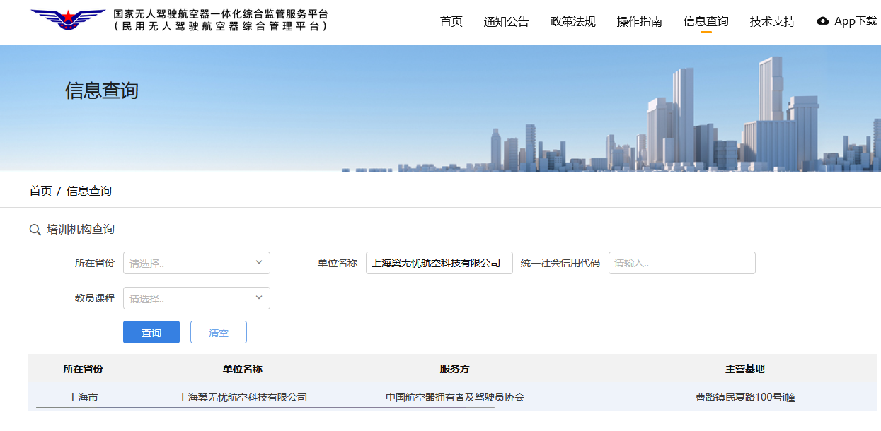881x431 pixels.
Task: Open the 操作指南 menu item
Action: [640, 21]
